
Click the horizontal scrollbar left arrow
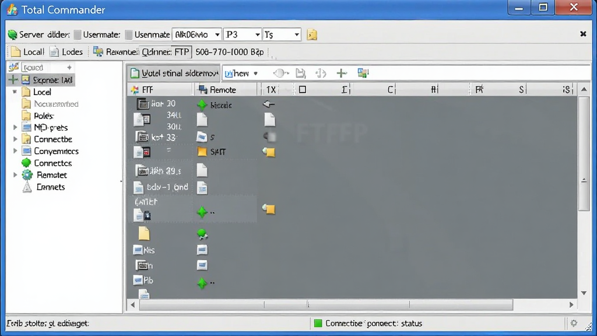[x=132, y=304]
